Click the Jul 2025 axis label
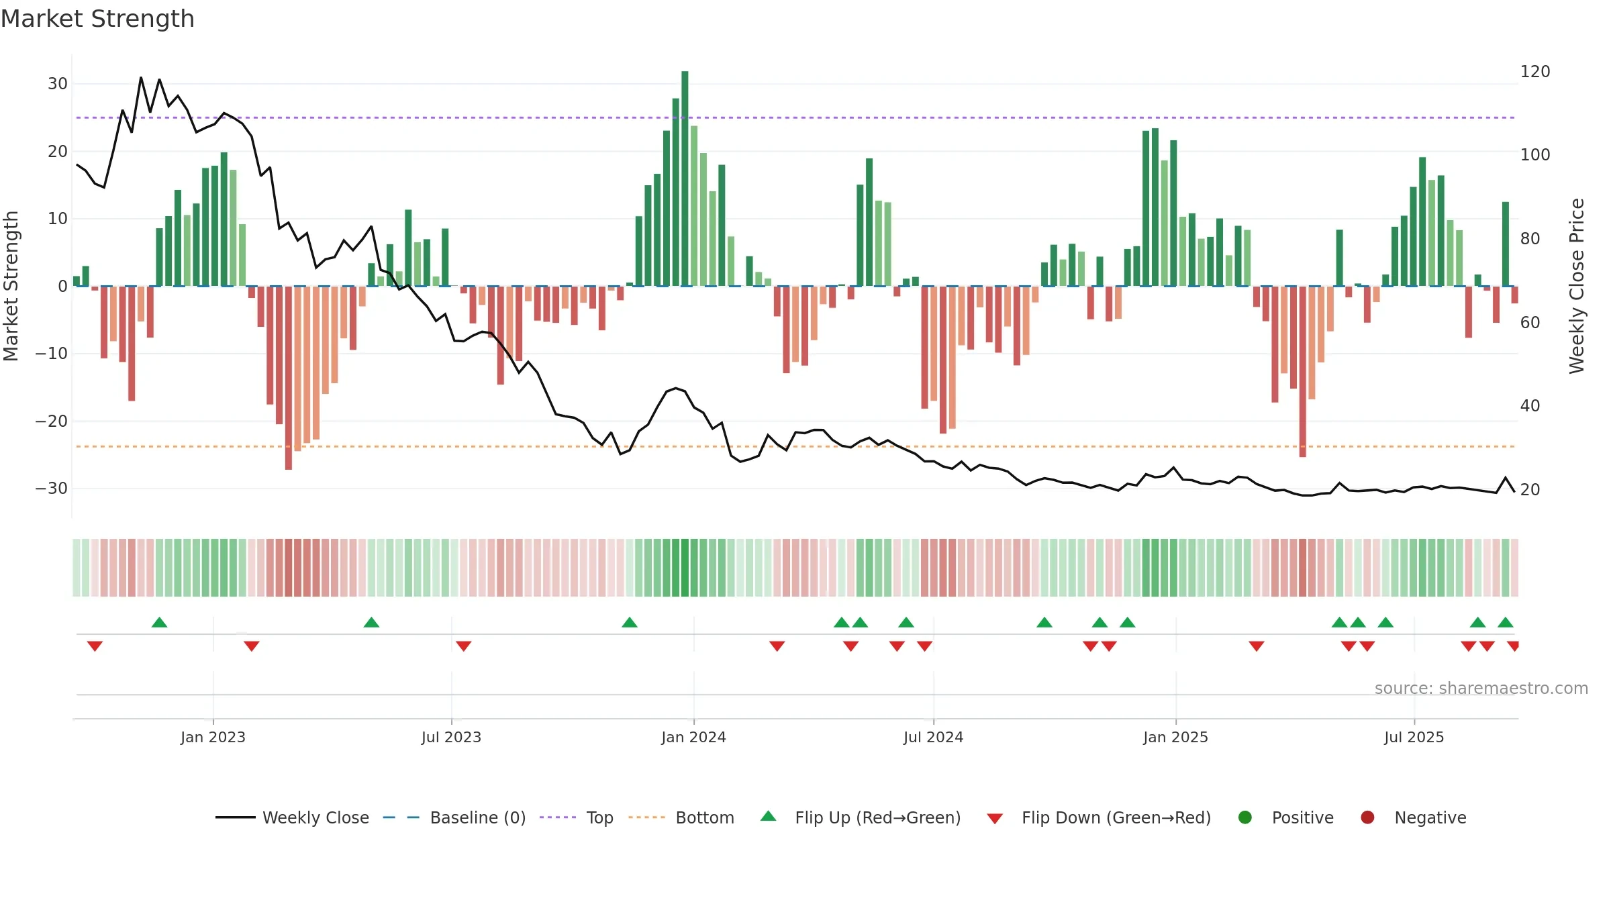Screen dimensions: 1611x906 pyautogui.click(x=1414, y=738)
